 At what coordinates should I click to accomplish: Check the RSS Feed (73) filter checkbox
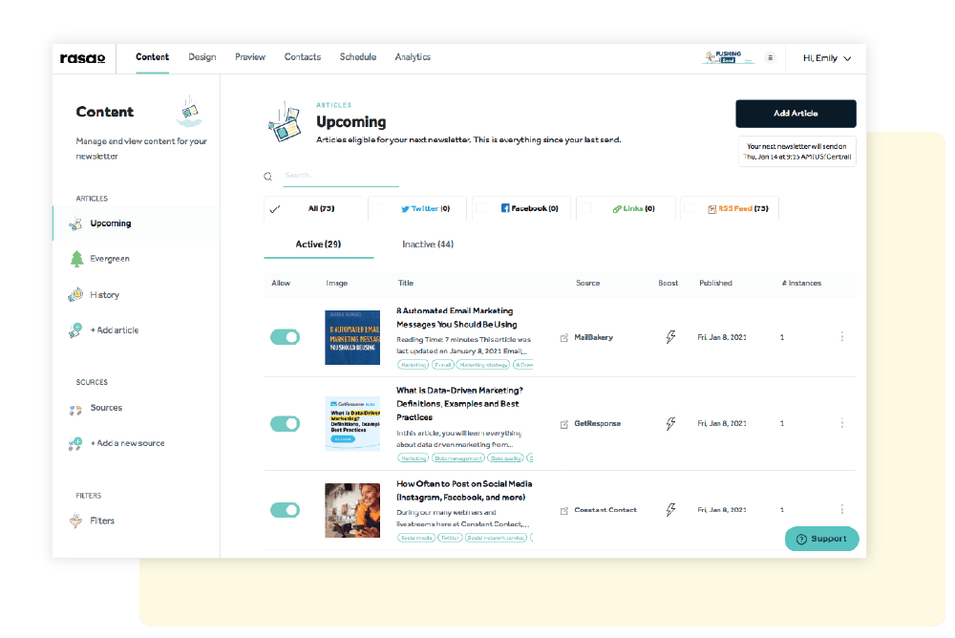pyautogui.click(x=690, y=208)
